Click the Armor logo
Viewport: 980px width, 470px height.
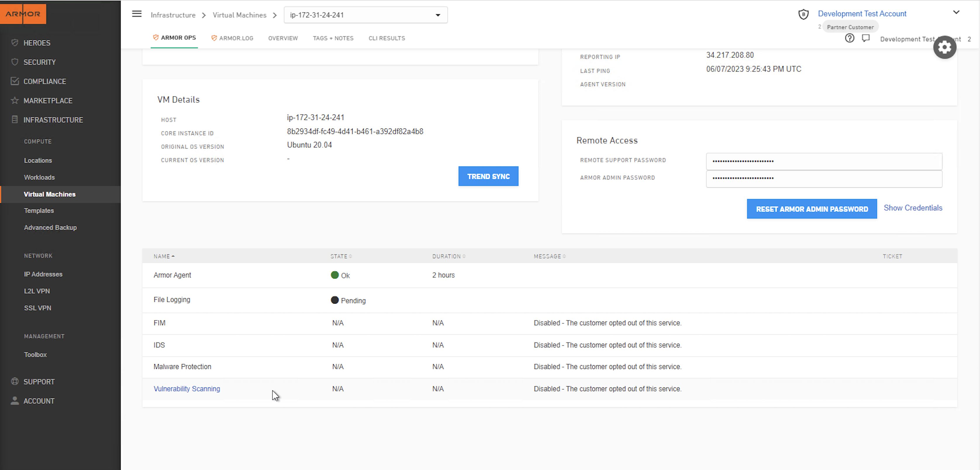coord(23,14)
